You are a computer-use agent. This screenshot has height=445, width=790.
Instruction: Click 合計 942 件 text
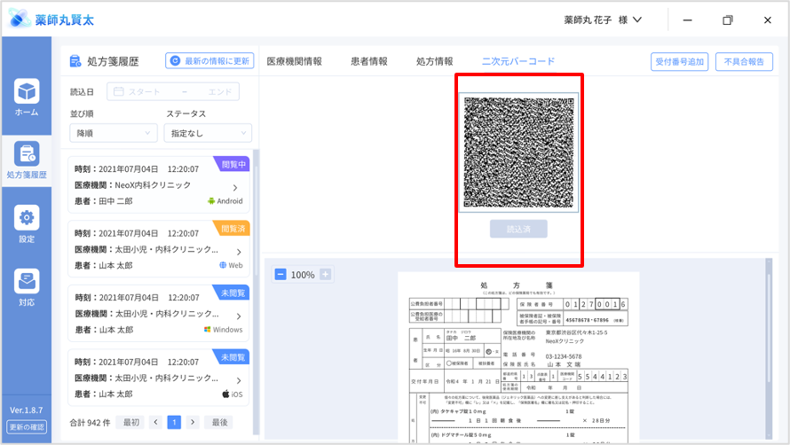[90, 422]
